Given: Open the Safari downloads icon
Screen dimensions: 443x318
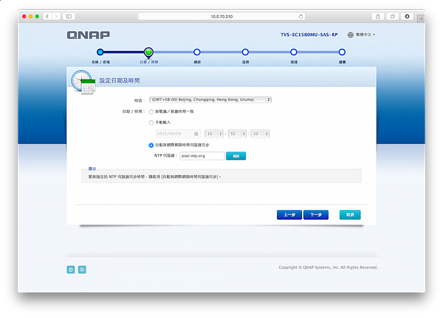Looking at the screenshot, I should click(407, 17).
